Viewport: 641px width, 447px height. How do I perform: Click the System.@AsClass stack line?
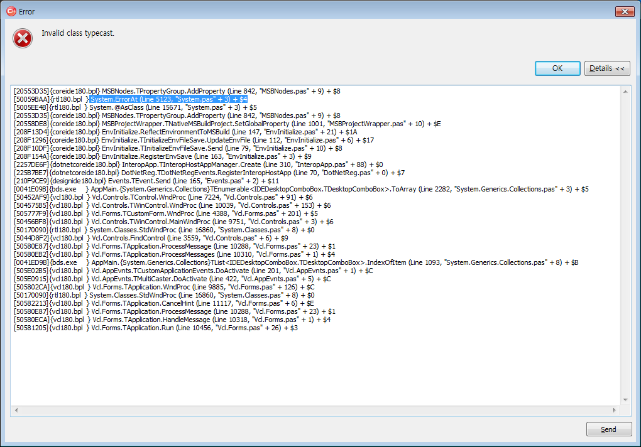click(173, 107)
